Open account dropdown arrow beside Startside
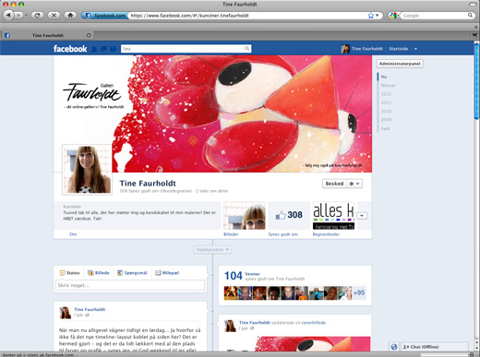 415,49
